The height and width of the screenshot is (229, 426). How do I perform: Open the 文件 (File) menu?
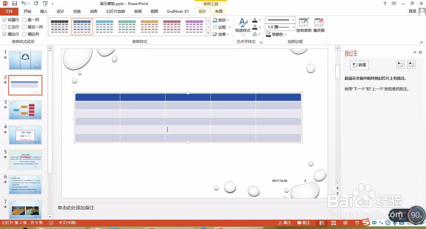[x=9, y=11]
